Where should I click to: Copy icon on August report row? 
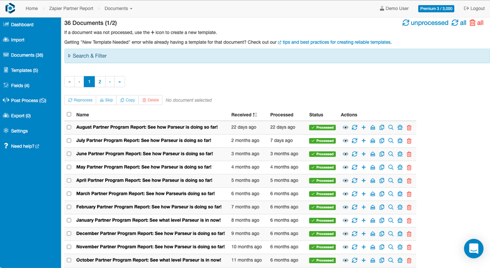pos(381,127)
